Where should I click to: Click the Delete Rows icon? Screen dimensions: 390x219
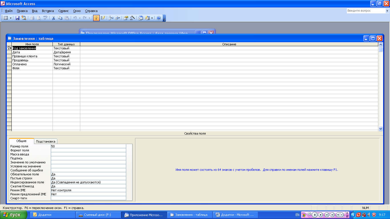118,18
